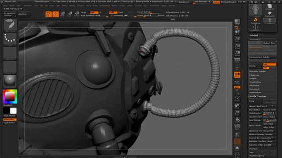
Task: Select the Move transform icon in top toolbar
Action: 63,14
